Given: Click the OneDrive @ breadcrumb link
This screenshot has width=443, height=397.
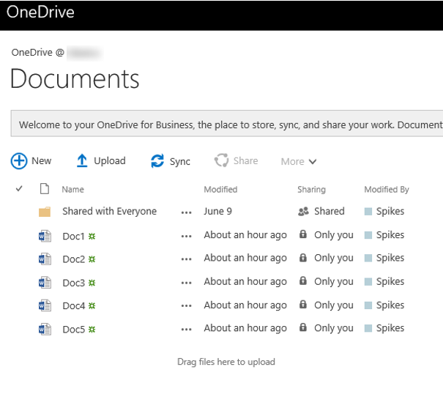Looking at the screenshot, I should [x=37, y=53].
